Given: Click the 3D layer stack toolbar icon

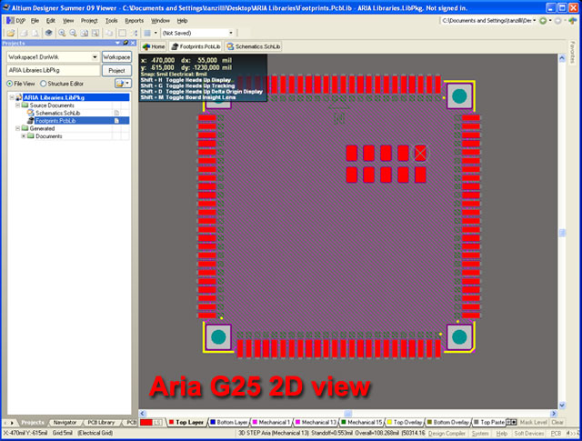Looking at the screenshot, I should pos(48,33).
